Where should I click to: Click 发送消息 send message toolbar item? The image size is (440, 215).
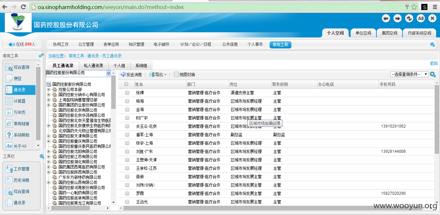[131, 75]
